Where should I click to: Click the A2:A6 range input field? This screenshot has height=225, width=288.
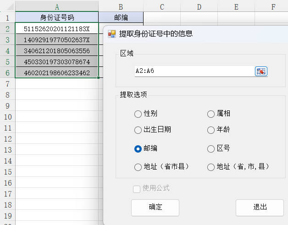pyautogui.click(x=194, y=71)
